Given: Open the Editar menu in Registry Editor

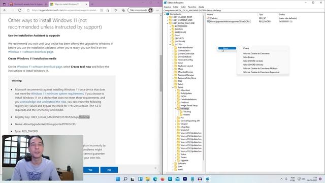Looking at the screenshot, I should click(176, 7).
